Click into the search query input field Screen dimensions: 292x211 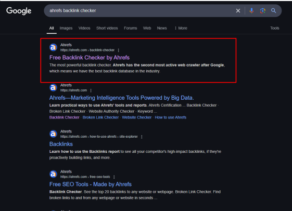139,10
